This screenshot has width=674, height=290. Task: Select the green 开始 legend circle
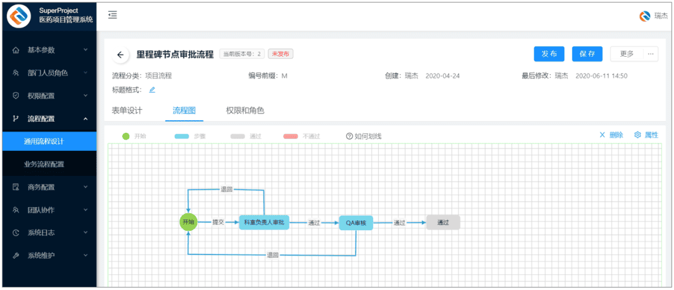125,136
